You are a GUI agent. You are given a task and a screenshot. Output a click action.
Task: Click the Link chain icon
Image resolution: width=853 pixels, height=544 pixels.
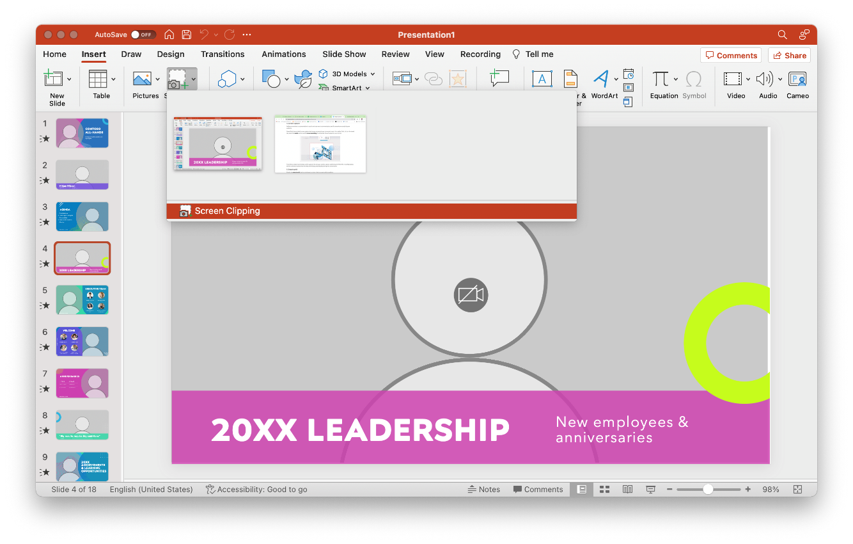[x=434, y=79]
